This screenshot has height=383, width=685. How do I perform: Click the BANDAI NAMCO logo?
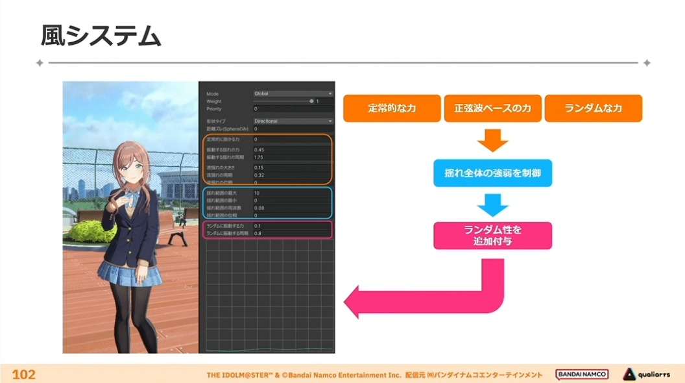tap(582, 375)
